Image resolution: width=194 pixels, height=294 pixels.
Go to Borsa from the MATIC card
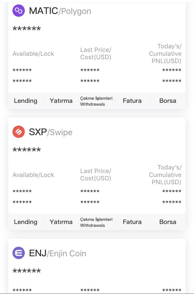tap(168, 101)
